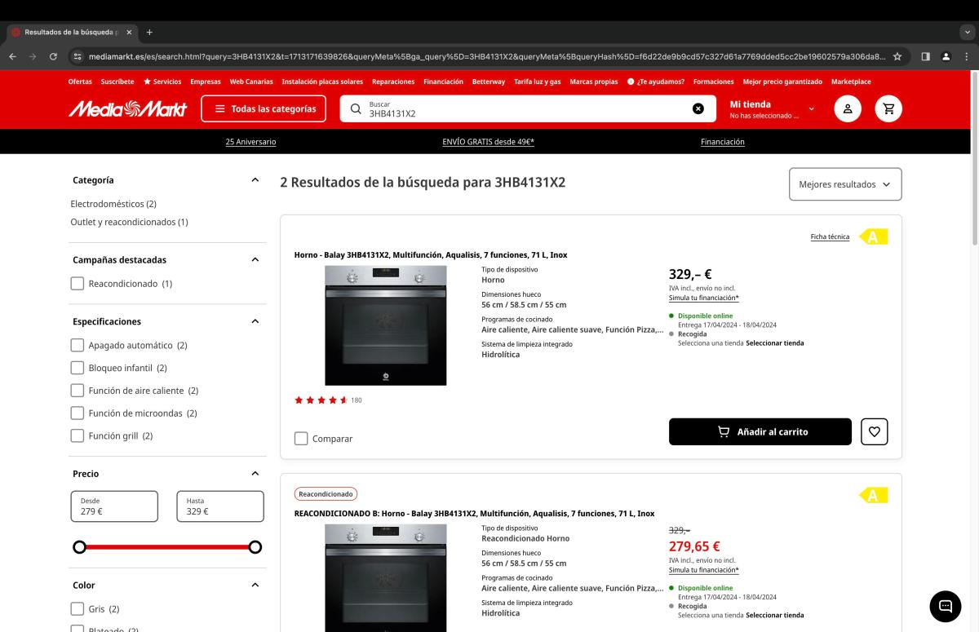Viewport: 979px width, 632px height.
Task: Click Añadir al carrito button
Action: 760,431
